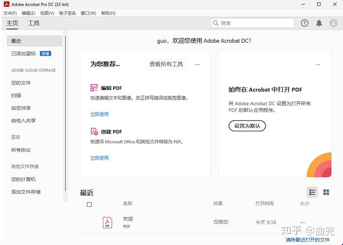Open the notifications bell icon

tap(319, 23)
